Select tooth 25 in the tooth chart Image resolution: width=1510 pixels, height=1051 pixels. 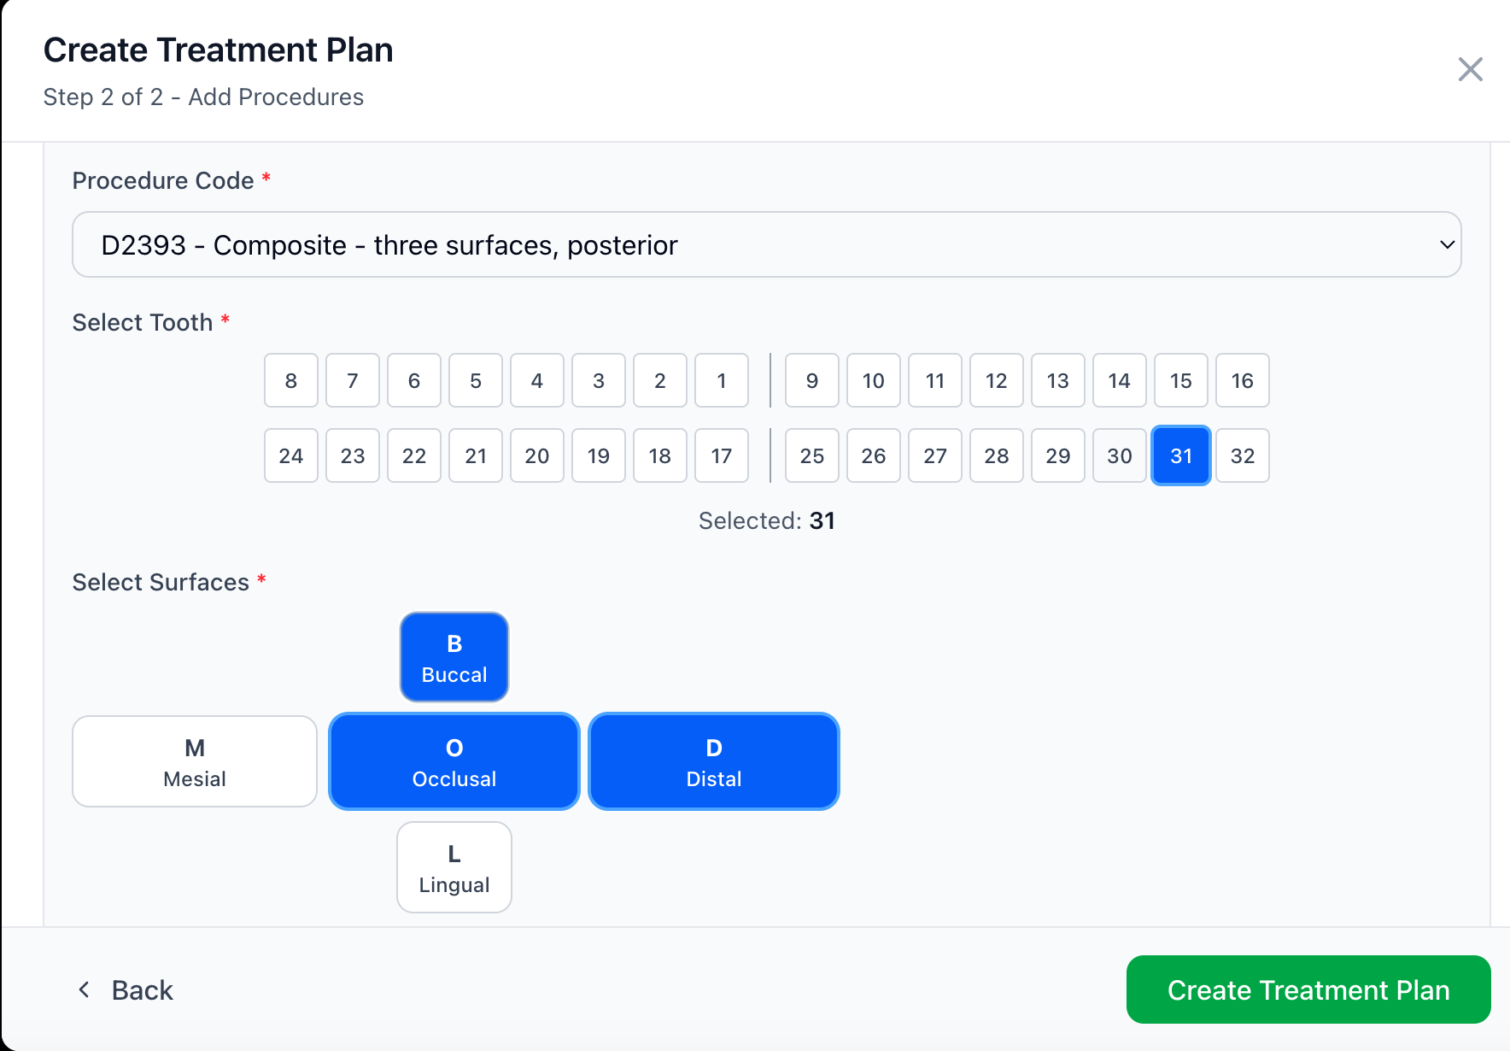pos(811,455)
